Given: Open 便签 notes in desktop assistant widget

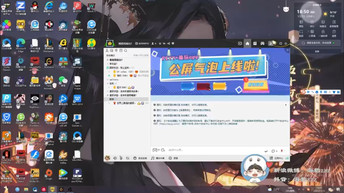Looking at the screenshot, I should 301,24.
